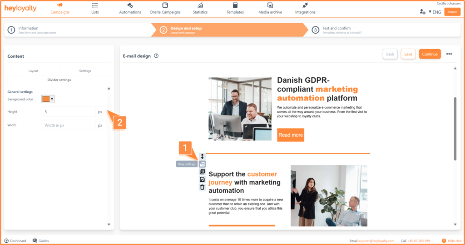The width and height of the screenshot is (465, 245).
Task: Open the three-dot more options menu
Action: pyautogui.click(x=449, y=54)
